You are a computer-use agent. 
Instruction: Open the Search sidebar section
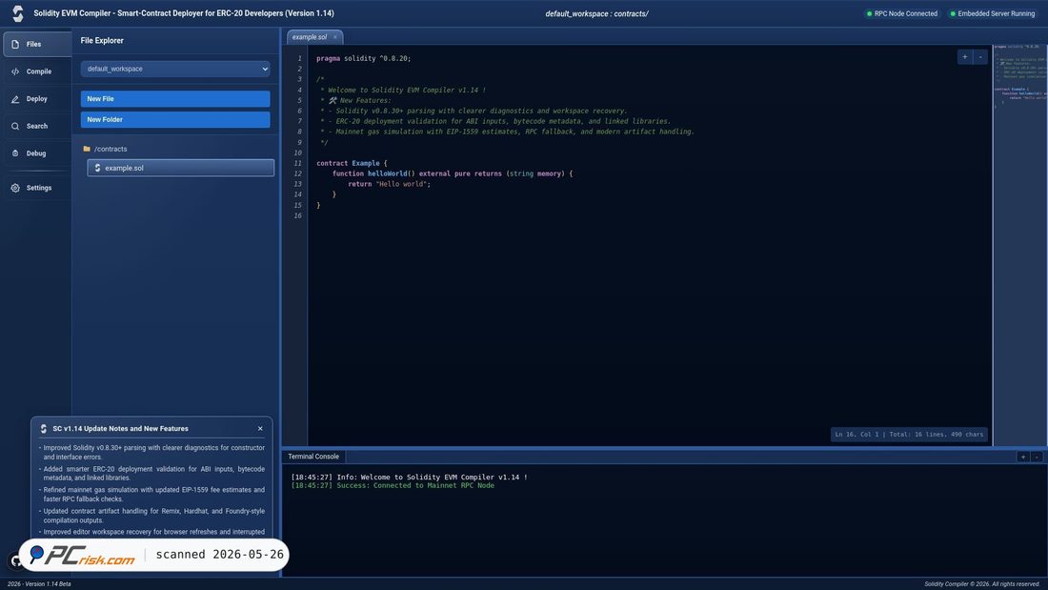coord(37,127)
